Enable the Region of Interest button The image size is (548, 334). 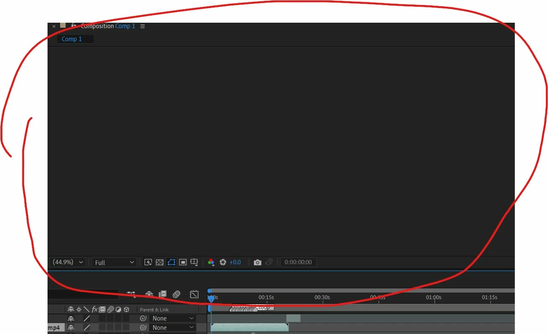[x=183, y=262]
